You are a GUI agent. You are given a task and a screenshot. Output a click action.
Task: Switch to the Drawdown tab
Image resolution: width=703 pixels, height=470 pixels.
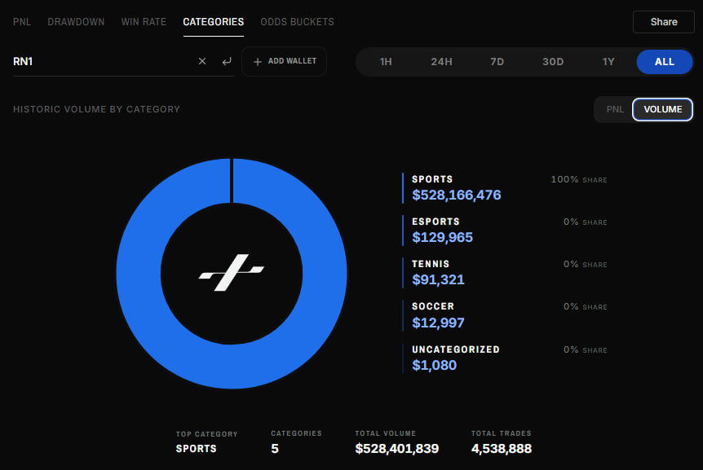pyautogui.click(x=76, y=22)
